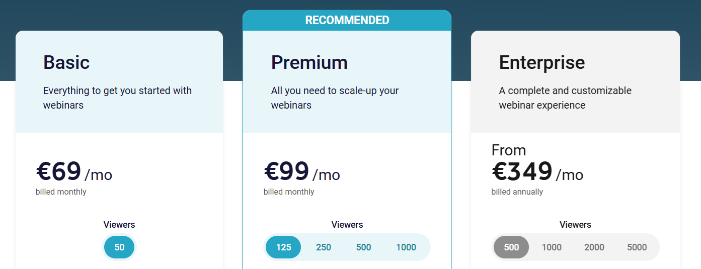
Task: Click the €99 per month price
Action: tap(302, 172)
